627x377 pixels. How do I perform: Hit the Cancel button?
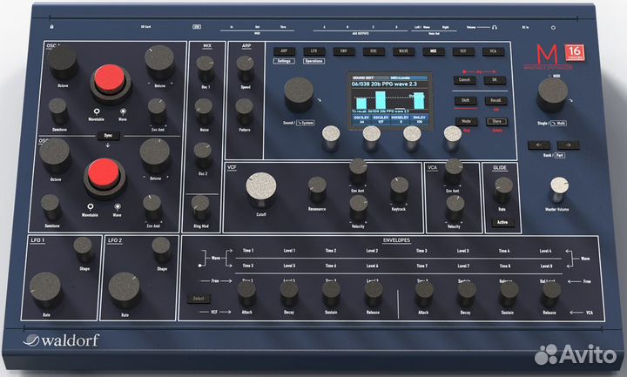pyautogui.click(x=464, y=80)
